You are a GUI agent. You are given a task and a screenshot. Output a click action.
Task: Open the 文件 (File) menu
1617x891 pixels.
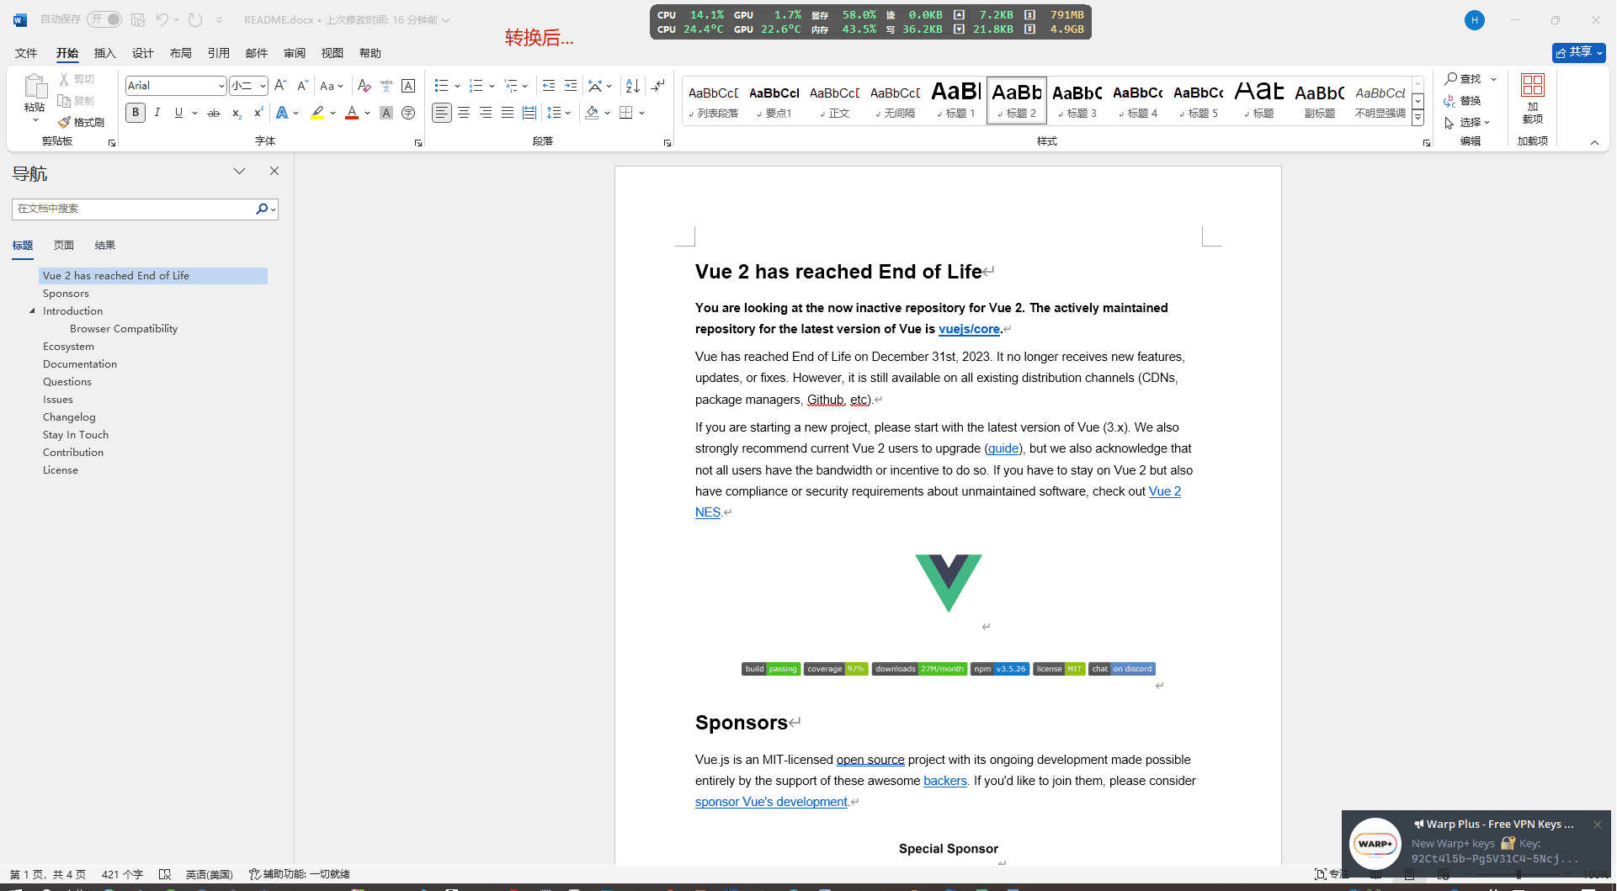[x=26, y=53]
